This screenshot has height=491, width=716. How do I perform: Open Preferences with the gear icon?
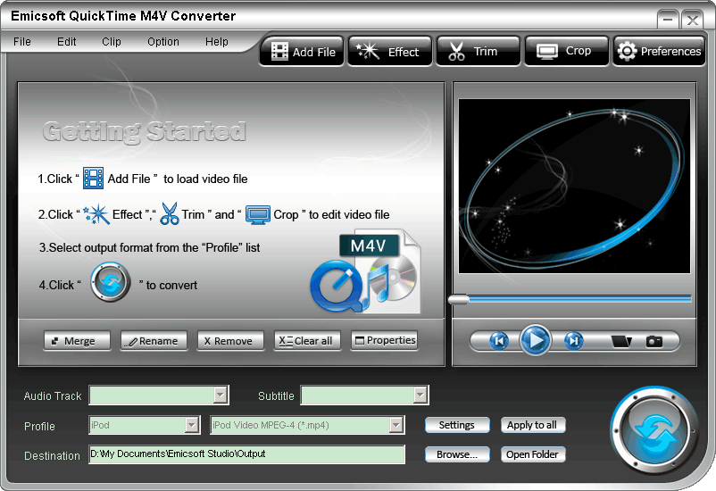(x=660, y=52)
